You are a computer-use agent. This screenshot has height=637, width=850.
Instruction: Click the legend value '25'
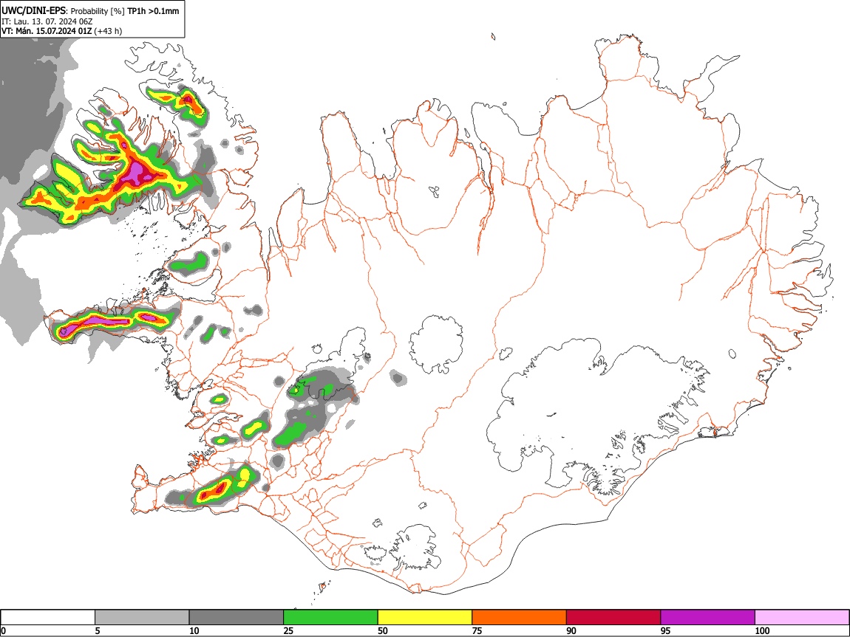click(x=288, y=630)
